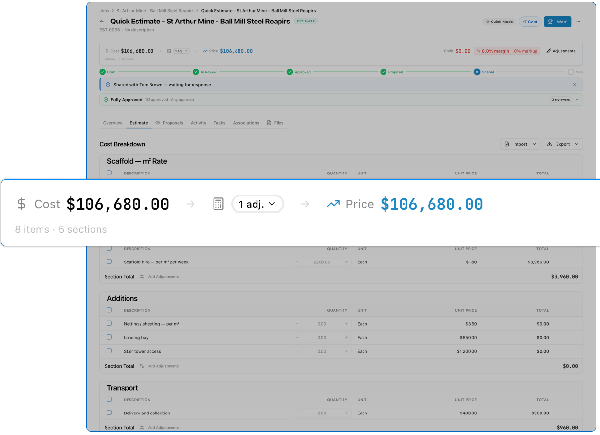
Task: Open the Quick Mode toggle with lightning icon
Action: pos(499,22)
